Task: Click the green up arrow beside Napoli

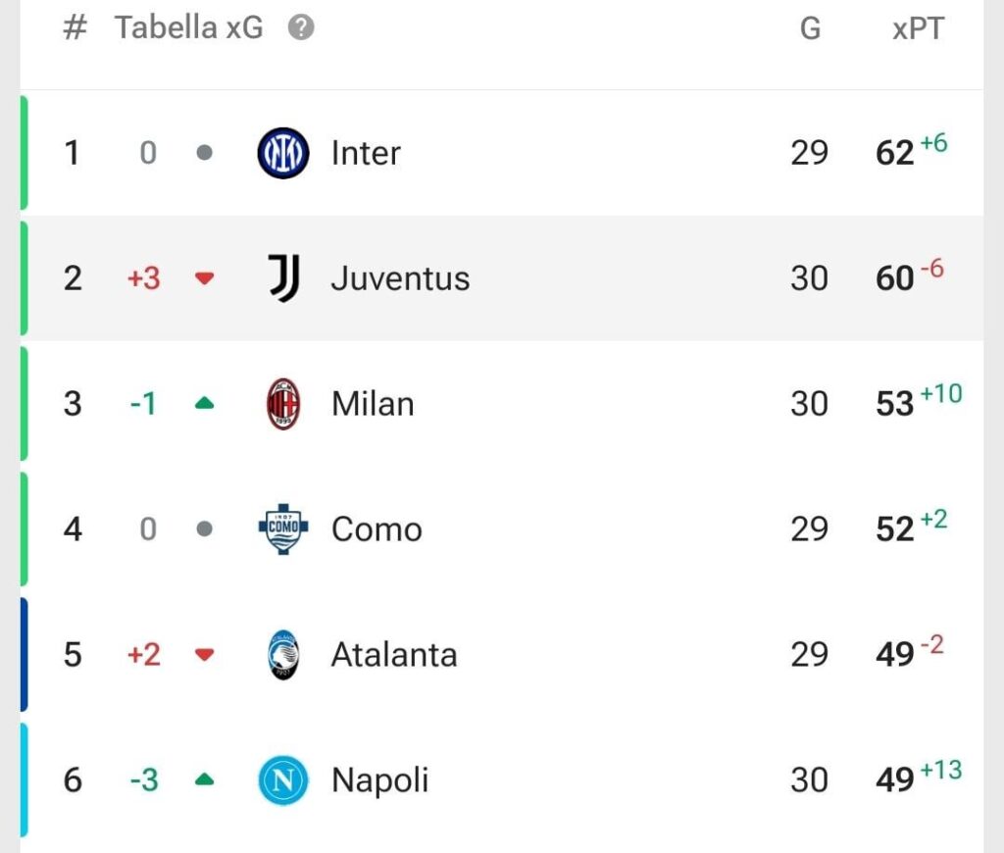Action: pos(205,779)
